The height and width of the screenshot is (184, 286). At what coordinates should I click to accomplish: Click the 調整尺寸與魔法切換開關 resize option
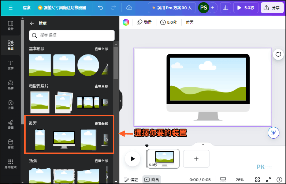click(x=62, y=8)
